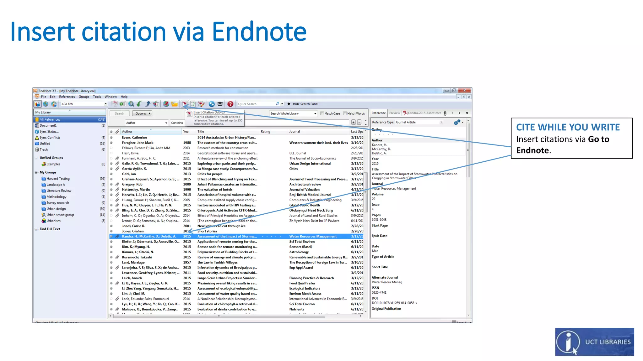The width and height of the screenshot is (643, 361).
Task: Sort by the Journal column header
Action: tap(319, 132)
